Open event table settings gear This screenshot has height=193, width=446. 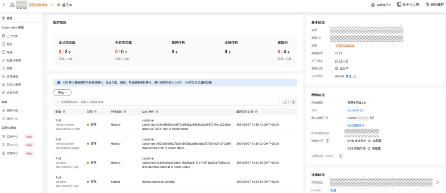(294, 102)
